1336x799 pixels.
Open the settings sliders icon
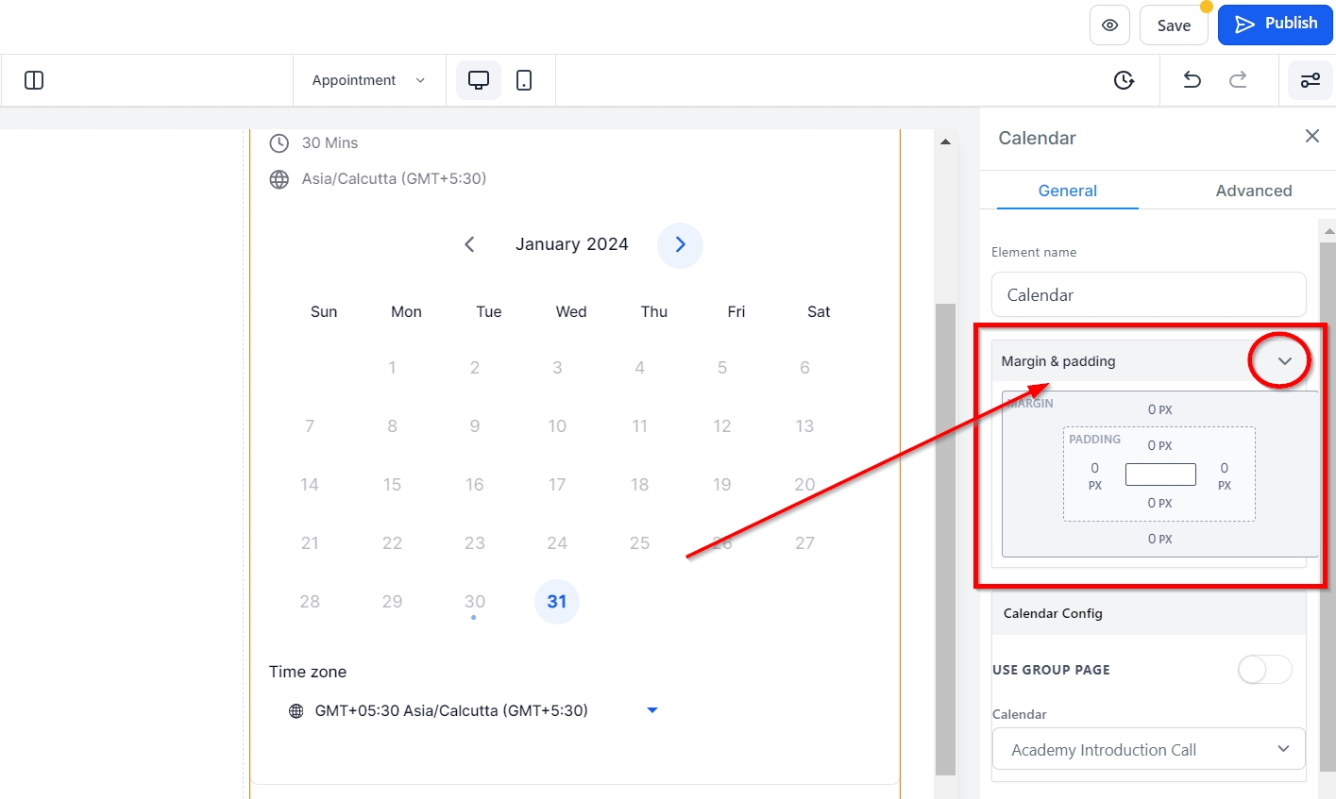1311,80
